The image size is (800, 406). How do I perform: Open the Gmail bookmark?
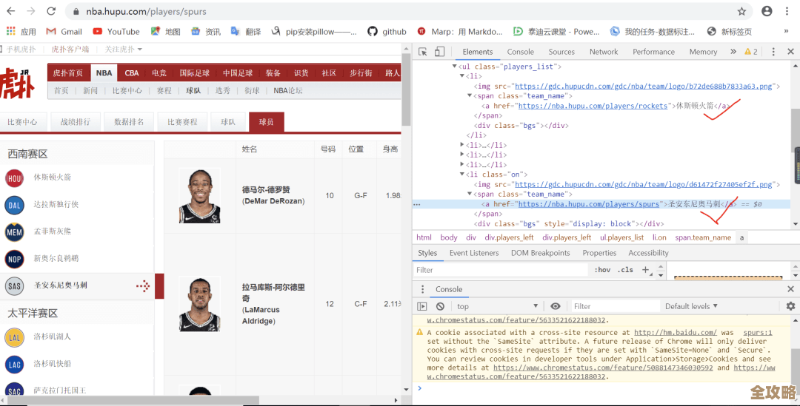(64, 32)
